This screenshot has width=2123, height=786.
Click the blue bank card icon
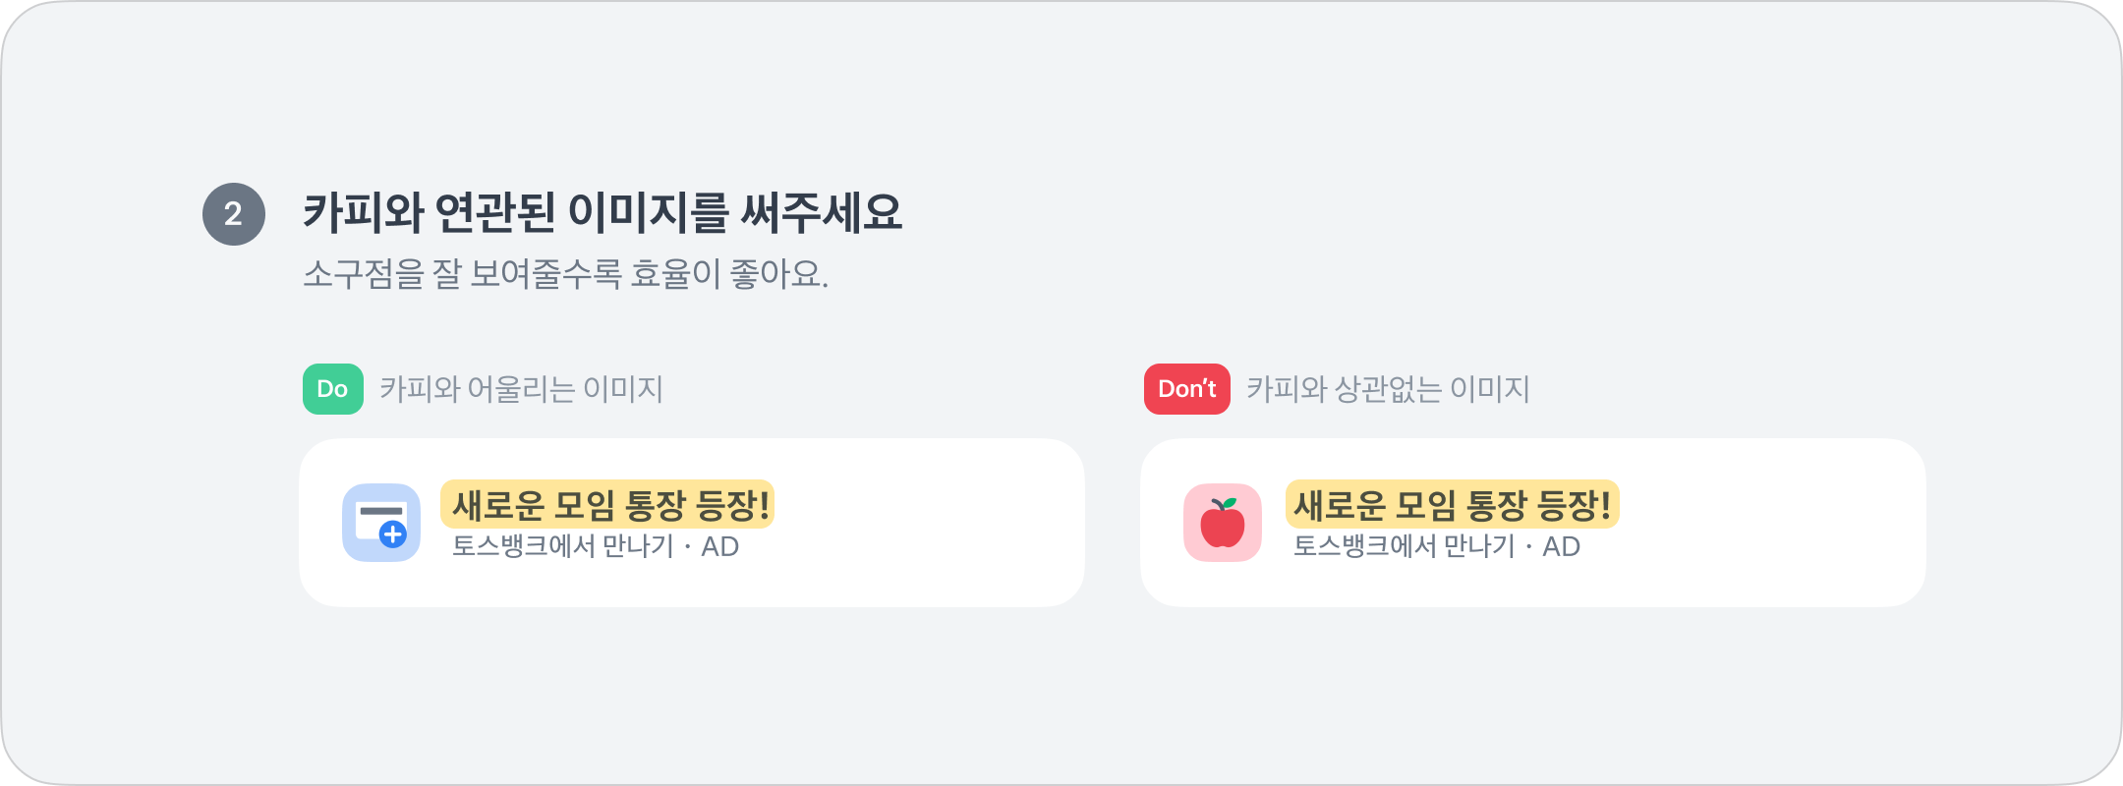click(380, 522)
